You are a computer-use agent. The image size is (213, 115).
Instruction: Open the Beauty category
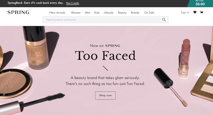(x=122, y=13)
